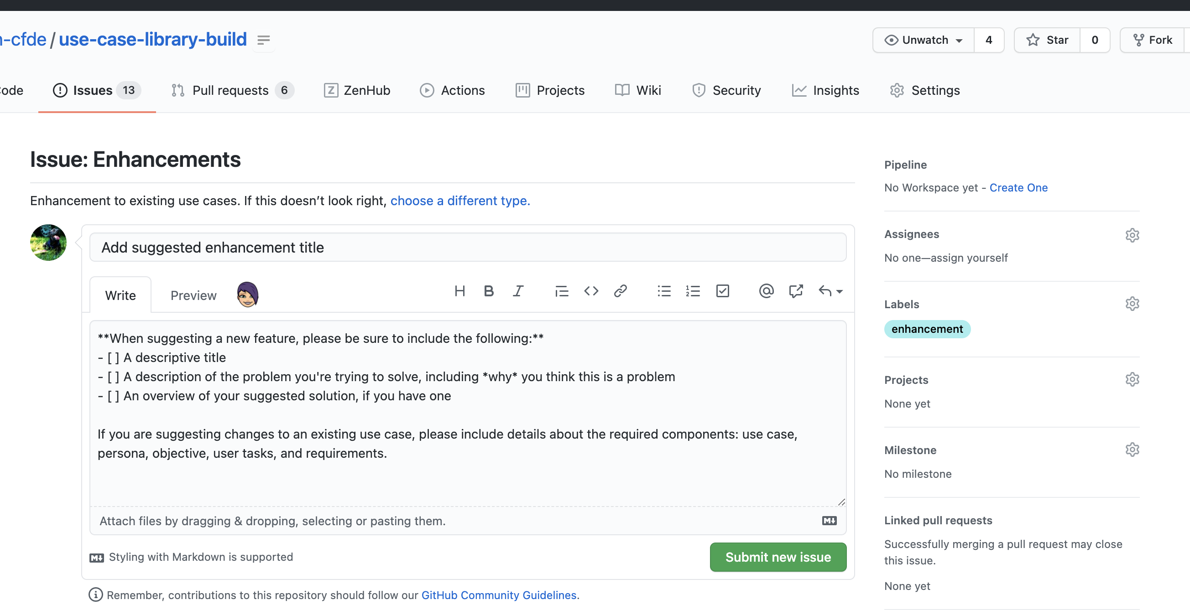Open the repository Settings tab
Image resolution: width=1190 pixels, height=610 pixels.
[925, 90]
